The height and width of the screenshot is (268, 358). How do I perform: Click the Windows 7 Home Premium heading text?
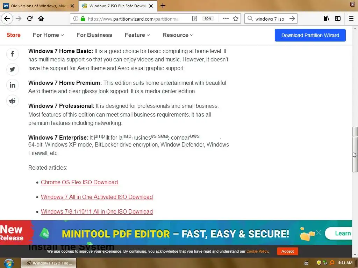click(x=65, y=83)
